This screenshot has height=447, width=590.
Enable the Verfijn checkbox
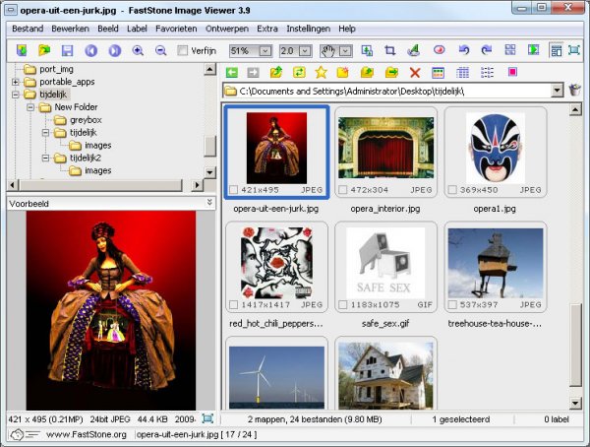[183, 50]
